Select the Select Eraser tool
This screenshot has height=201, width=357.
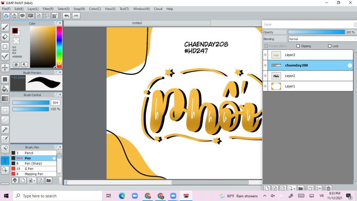click(x=5, y=149)
